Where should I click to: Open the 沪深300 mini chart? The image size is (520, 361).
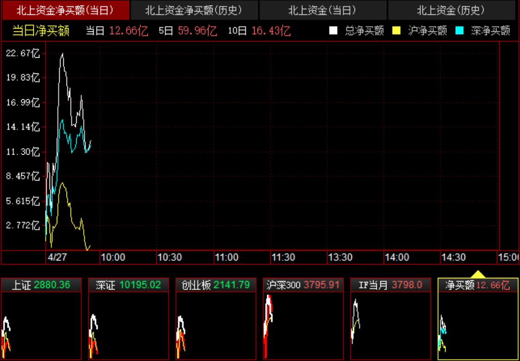pyautogui.click(x=303, y=319)
